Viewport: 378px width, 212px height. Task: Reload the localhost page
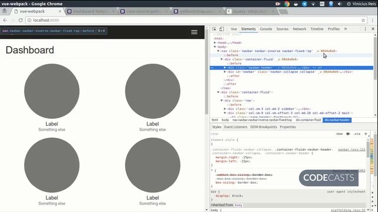point(21,20)
